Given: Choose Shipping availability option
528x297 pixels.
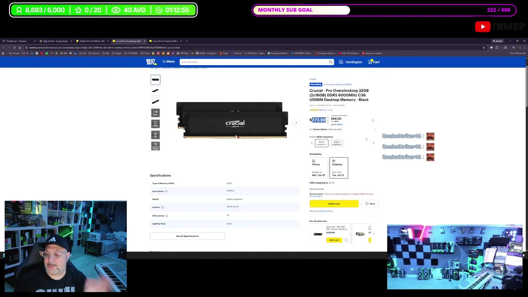Looking at the screenshot, I should [x=339, y=168].
